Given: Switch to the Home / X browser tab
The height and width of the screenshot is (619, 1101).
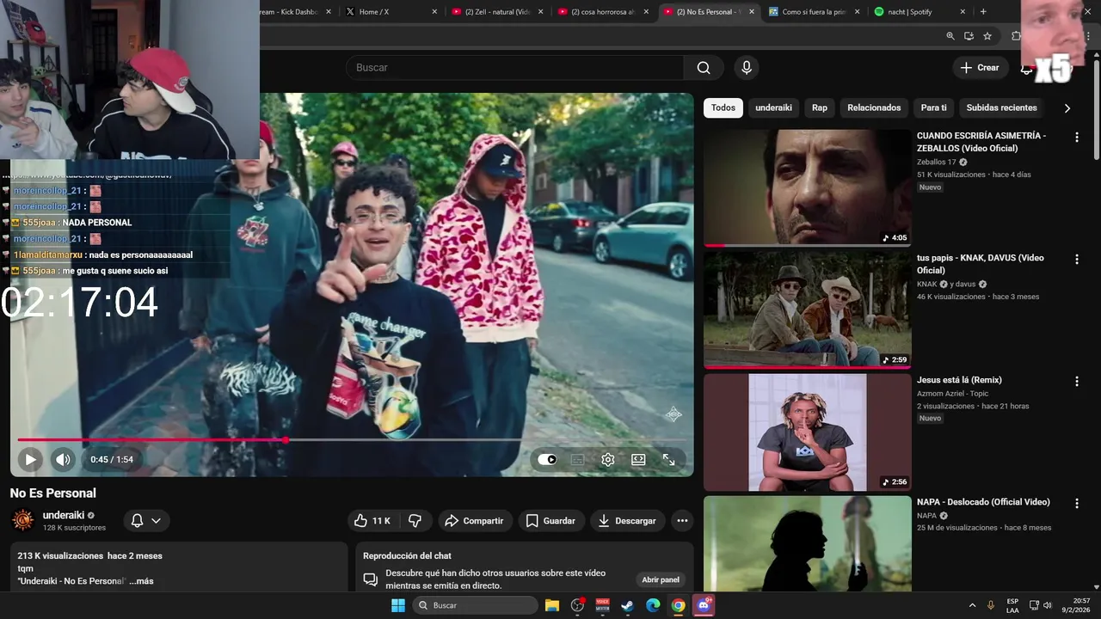Looking at the screenshot, I should pos(391,12).
